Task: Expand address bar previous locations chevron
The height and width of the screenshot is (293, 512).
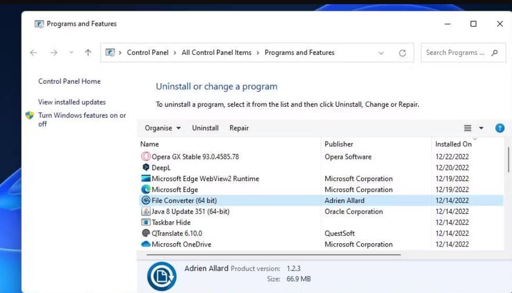Action: (381, 53)
